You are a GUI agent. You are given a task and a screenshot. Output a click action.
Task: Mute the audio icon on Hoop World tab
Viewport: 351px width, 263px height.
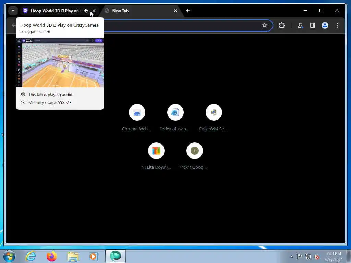click(85, 11)
